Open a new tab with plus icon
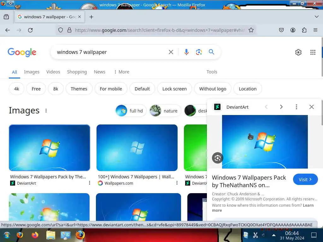Image resolution: width=323 pixels, height=242 pixels. (x=91, y=17)
